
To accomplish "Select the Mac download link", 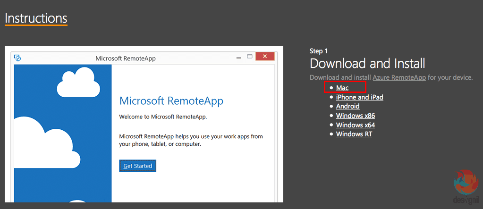I will (342, 88).
